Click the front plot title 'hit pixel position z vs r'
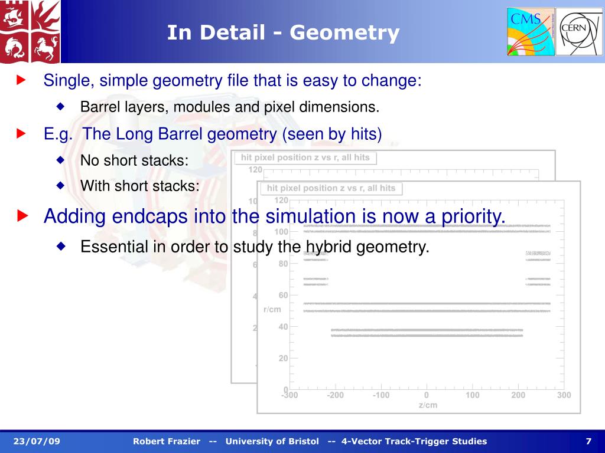605x453 pixels. (x=331, y=188)
